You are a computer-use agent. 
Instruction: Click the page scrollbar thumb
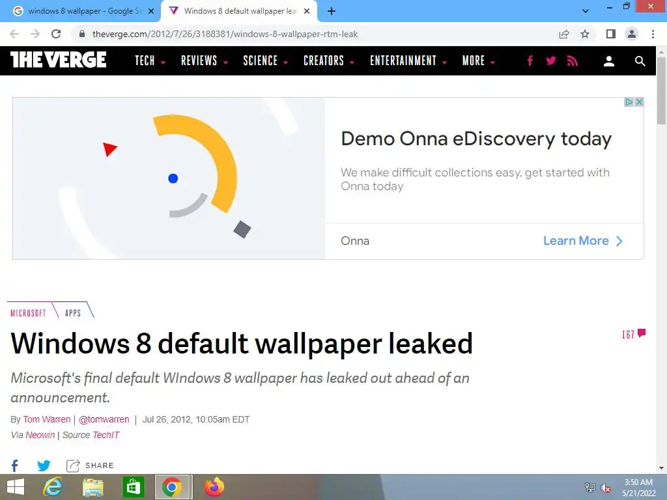[661, 90]
